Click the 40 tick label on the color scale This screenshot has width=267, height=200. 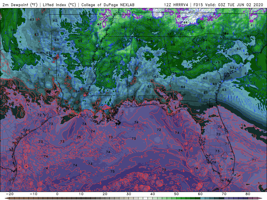(153, 194)
